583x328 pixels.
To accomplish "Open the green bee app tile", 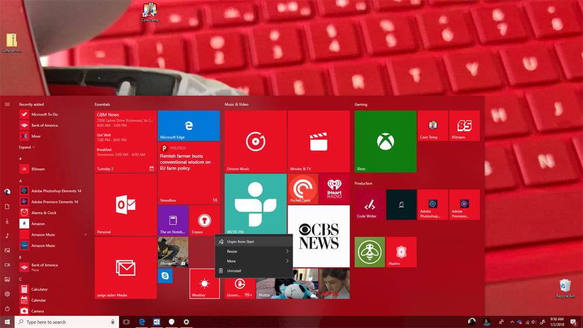I will [370, 252].
